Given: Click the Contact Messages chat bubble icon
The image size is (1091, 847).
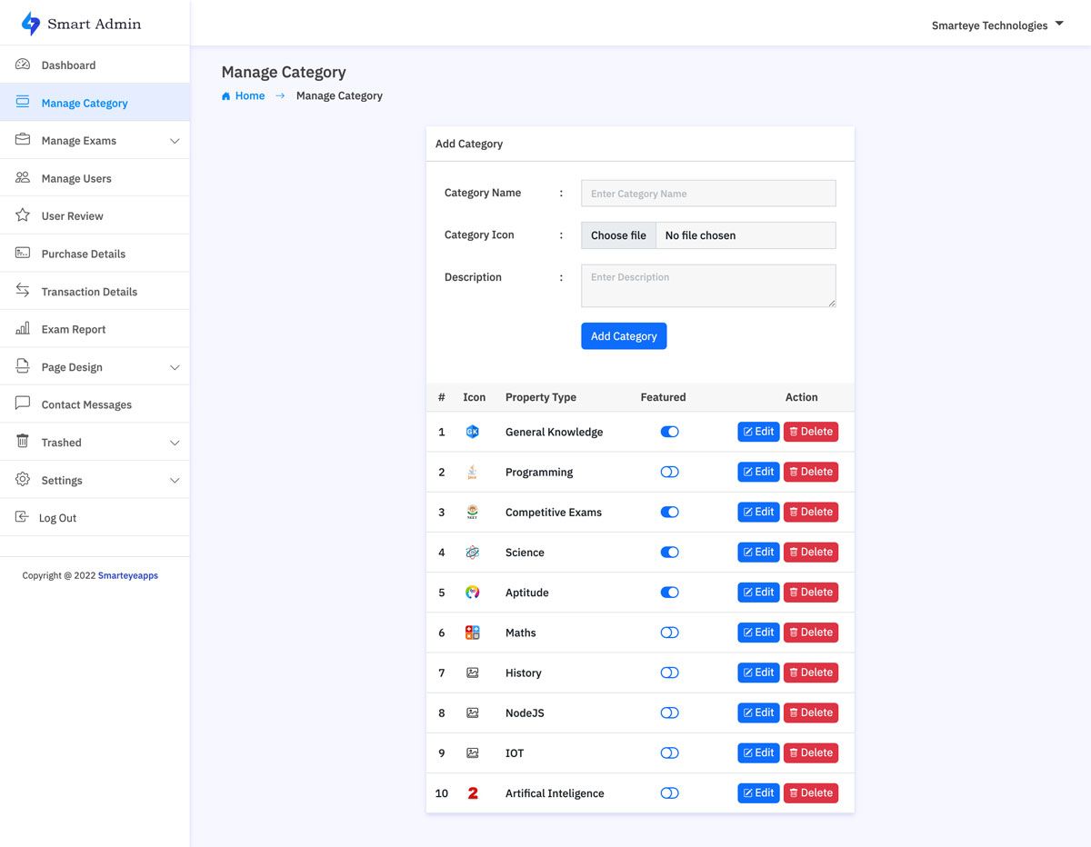Looking at the screenshot, I should click(x=23, y=404).
